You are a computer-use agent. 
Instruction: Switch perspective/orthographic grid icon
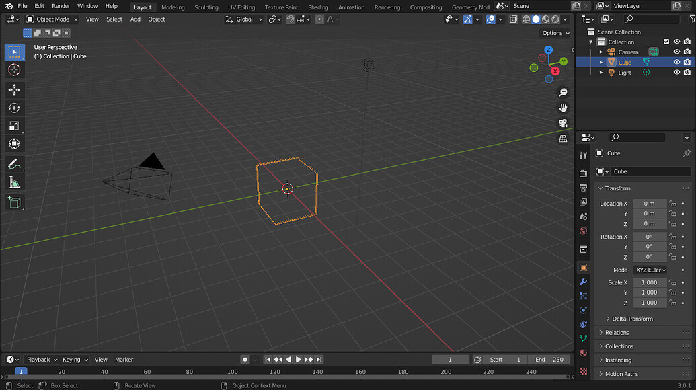pos(563,139)
